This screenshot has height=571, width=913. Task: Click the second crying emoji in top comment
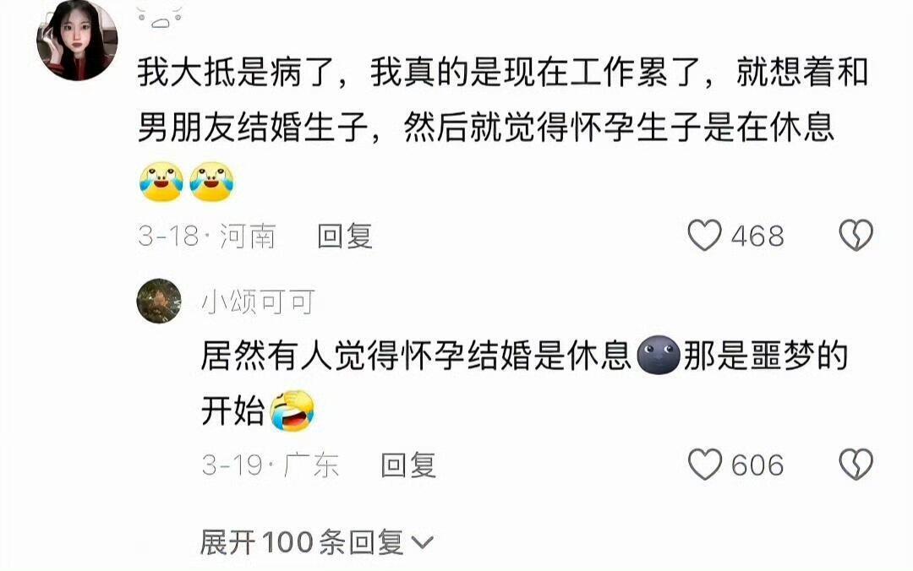[x=212, y=182]
